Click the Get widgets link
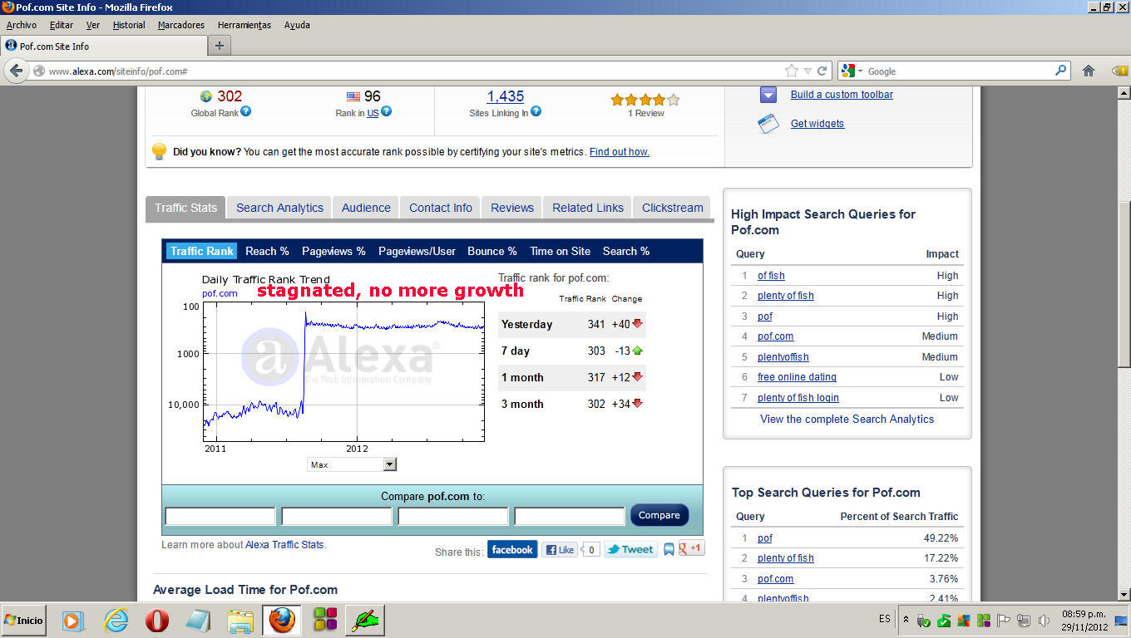This screenshot has height=638, width=1131. [x=817, y=124]
